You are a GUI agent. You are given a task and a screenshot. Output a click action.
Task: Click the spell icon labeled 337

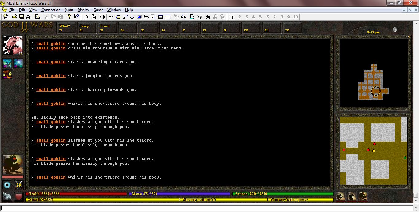[7, 63]
